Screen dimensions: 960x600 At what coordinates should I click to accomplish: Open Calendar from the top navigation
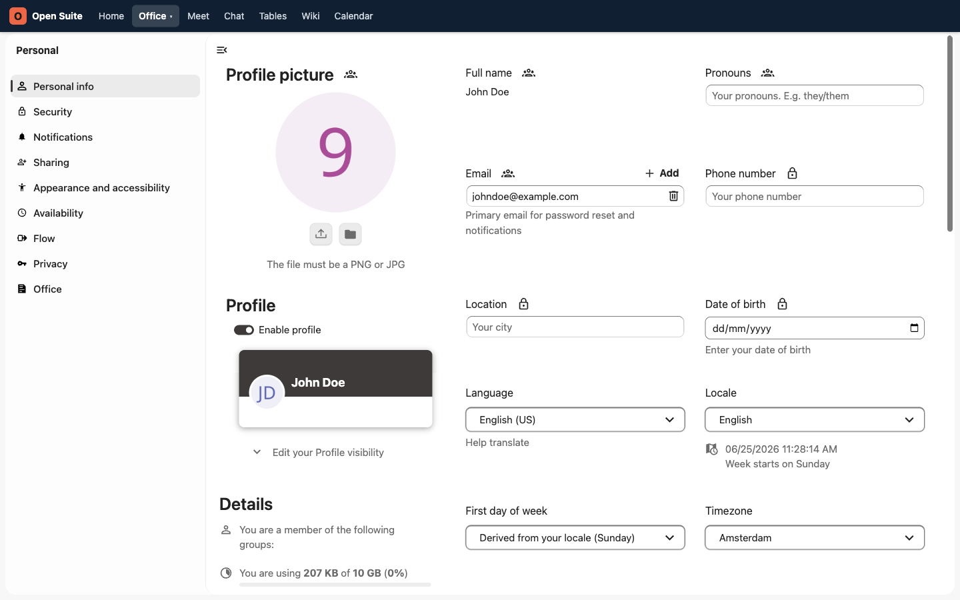coord(353,16)
